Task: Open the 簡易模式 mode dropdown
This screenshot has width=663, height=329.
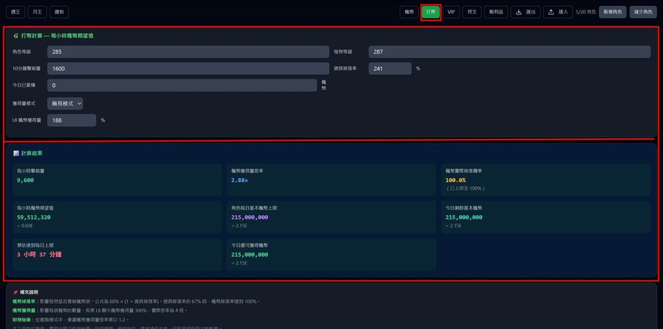Action: (65, 103)
